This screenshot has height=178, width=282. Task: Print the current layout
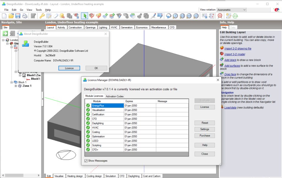click(25, 16)
